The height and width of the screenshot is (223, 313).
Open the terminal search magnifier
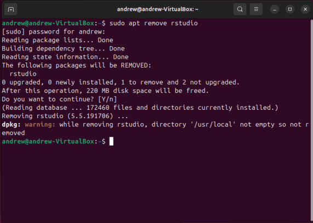coord(240,9)
